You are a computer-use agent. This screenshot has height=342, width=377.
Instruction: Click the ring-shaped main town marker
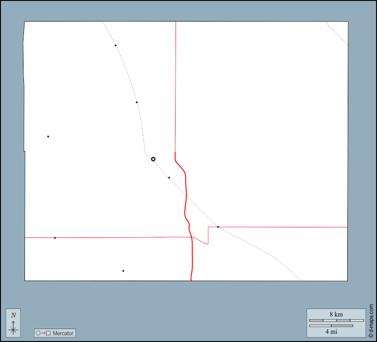(x=153, y=159)
